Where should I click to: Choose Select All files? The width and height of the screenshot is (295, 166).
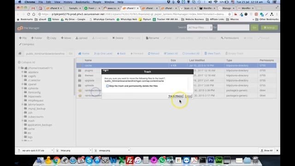(171, 53)
